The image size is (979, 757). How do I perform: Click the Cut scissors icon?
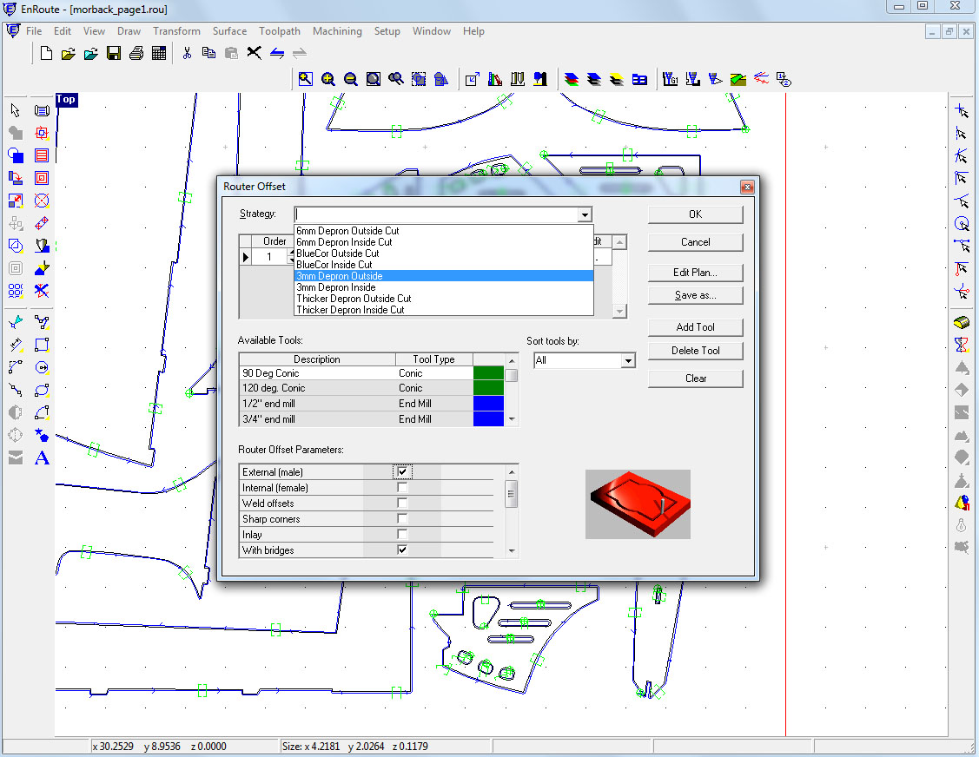click(186, 54)
